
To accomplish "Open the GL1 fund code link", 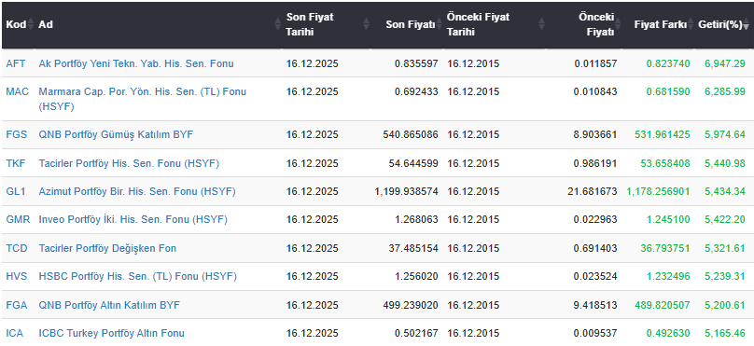I will click(15, 191).
